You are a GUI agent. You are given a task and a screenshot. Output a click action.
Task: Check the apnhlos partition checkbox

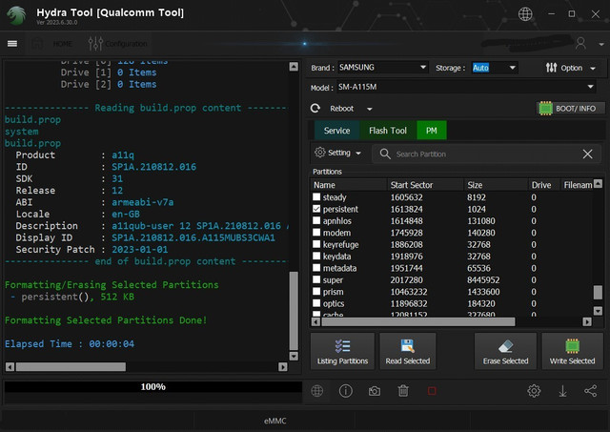(x=316, y=220)
